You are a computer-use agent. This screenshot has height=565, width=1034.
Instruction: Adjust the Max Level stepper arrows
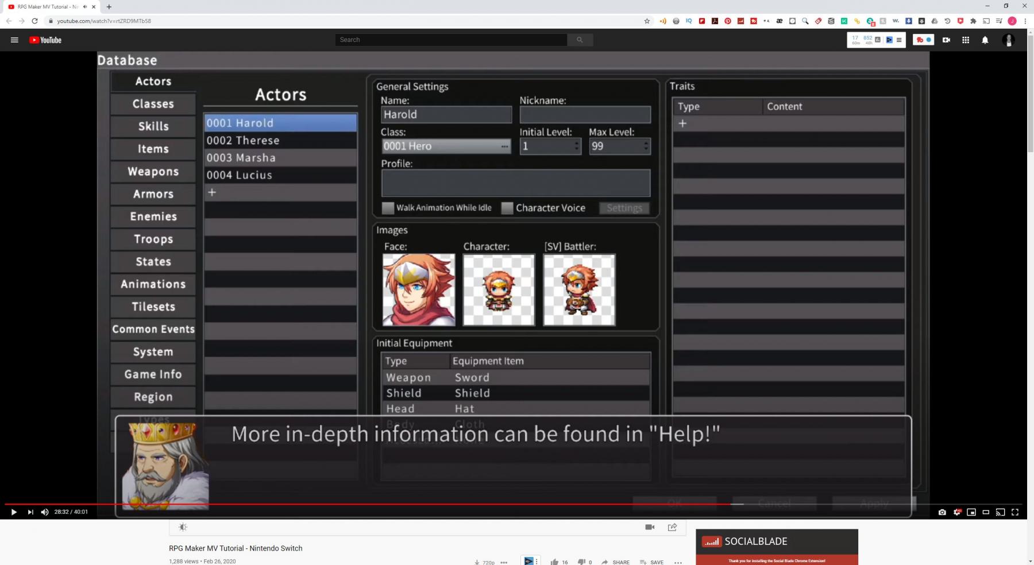click(x=646, y=146)
